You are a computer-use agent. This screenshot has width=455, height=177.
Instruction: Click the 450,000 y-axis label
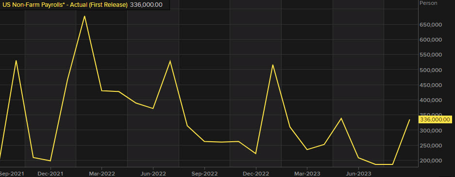(431, 85)
